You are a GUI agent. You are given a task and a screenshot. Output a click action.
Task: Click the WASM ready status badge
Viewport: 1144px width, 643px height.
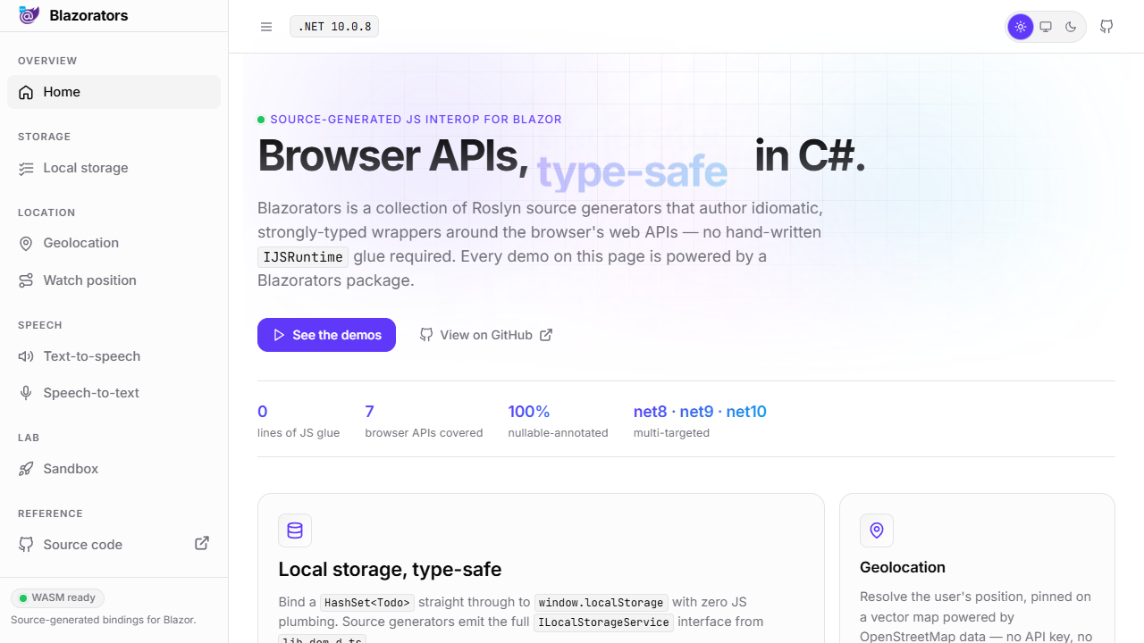(57, 597)
